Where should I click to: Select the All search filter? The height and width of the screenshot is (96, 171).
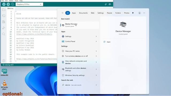68,13
